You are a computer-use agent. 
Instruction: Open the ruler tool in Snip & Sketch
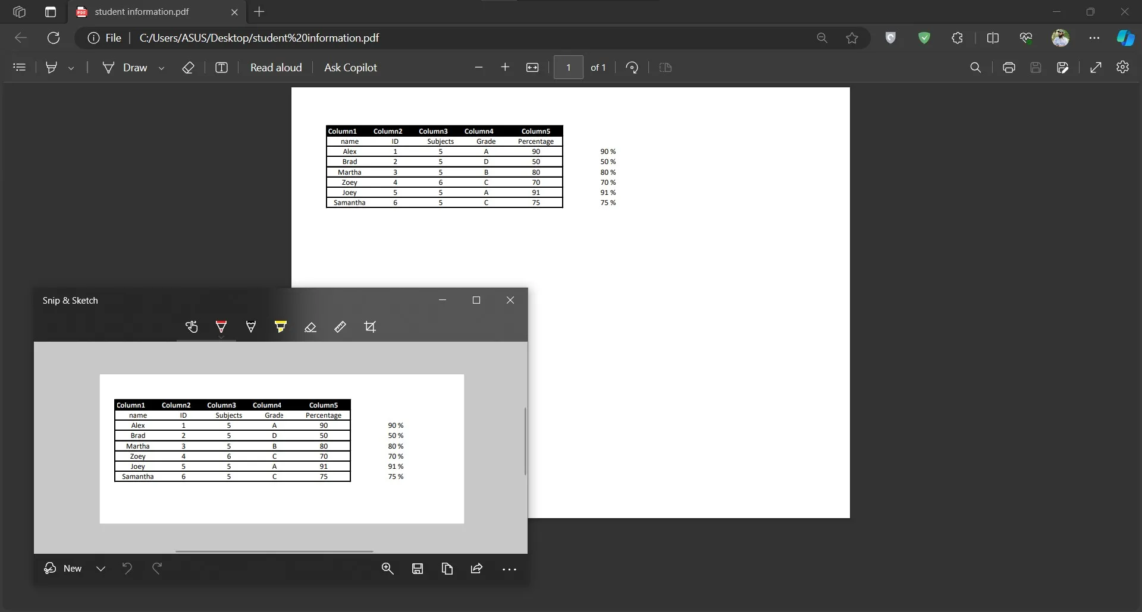click(x=340, y=327)
